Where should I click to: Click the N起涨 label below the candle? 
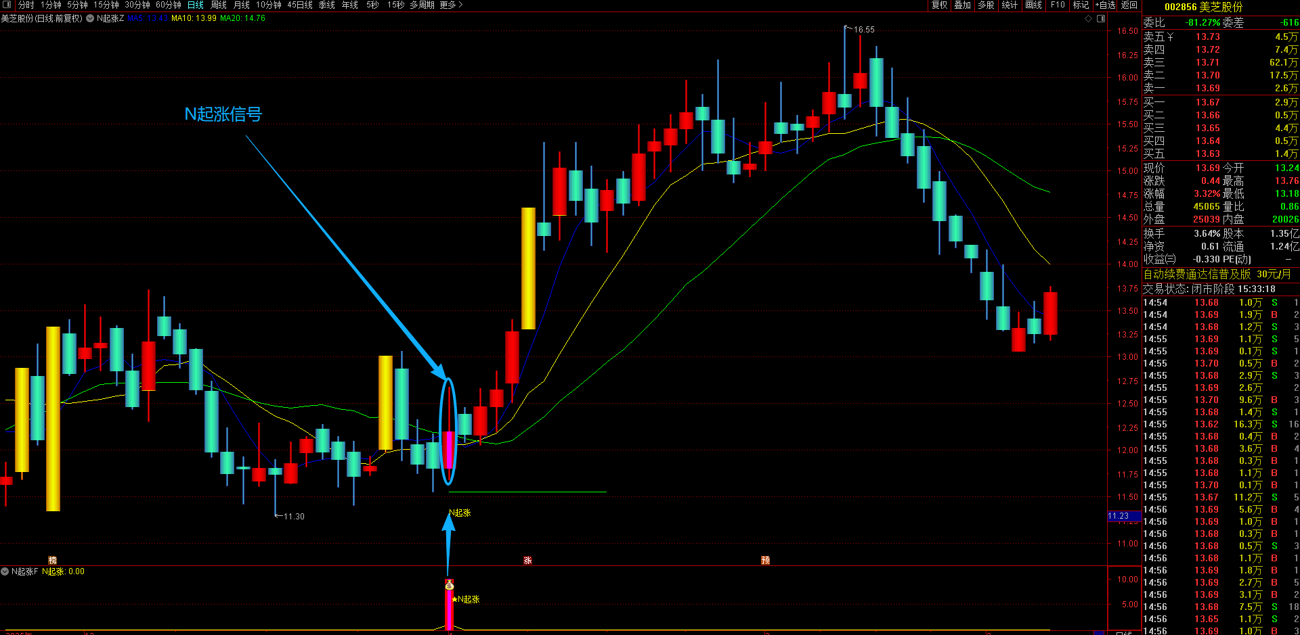(460, 513)
